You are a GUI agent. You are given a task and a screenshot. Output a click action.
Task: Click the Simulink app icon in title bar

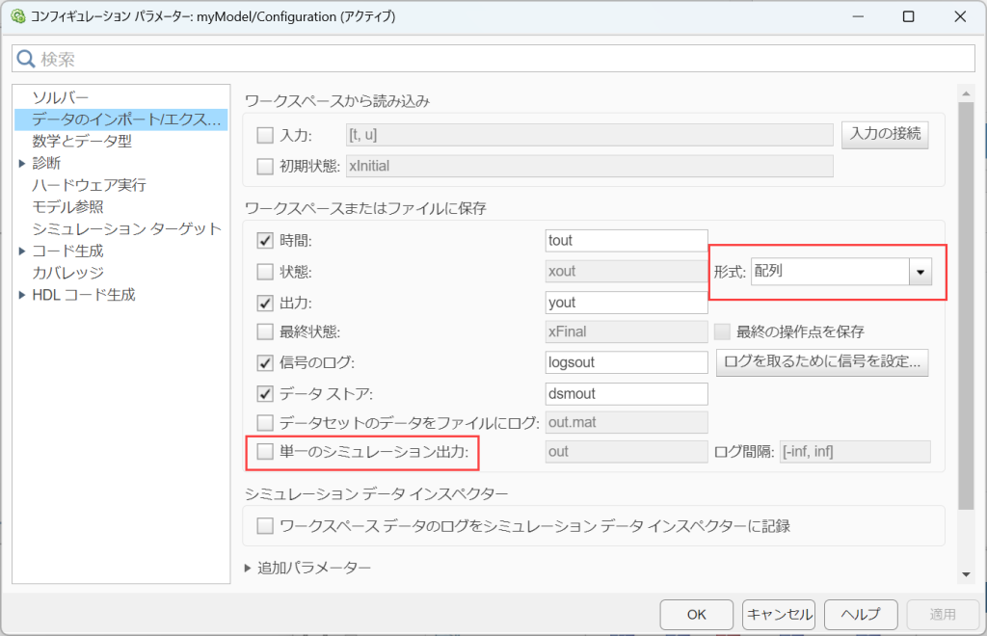pos(16,16)
